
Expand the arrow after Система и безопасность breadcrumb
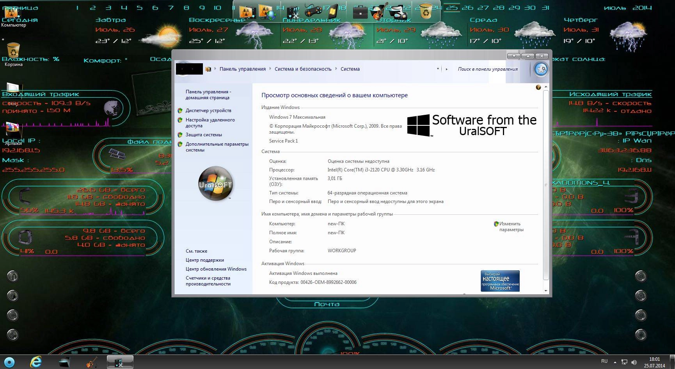click(x=336, y=69)
